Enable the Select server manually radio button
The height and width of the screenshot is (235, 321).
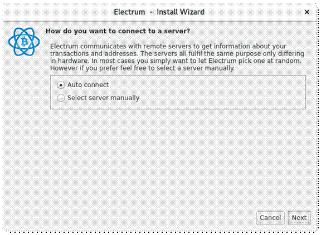[61, 98]
